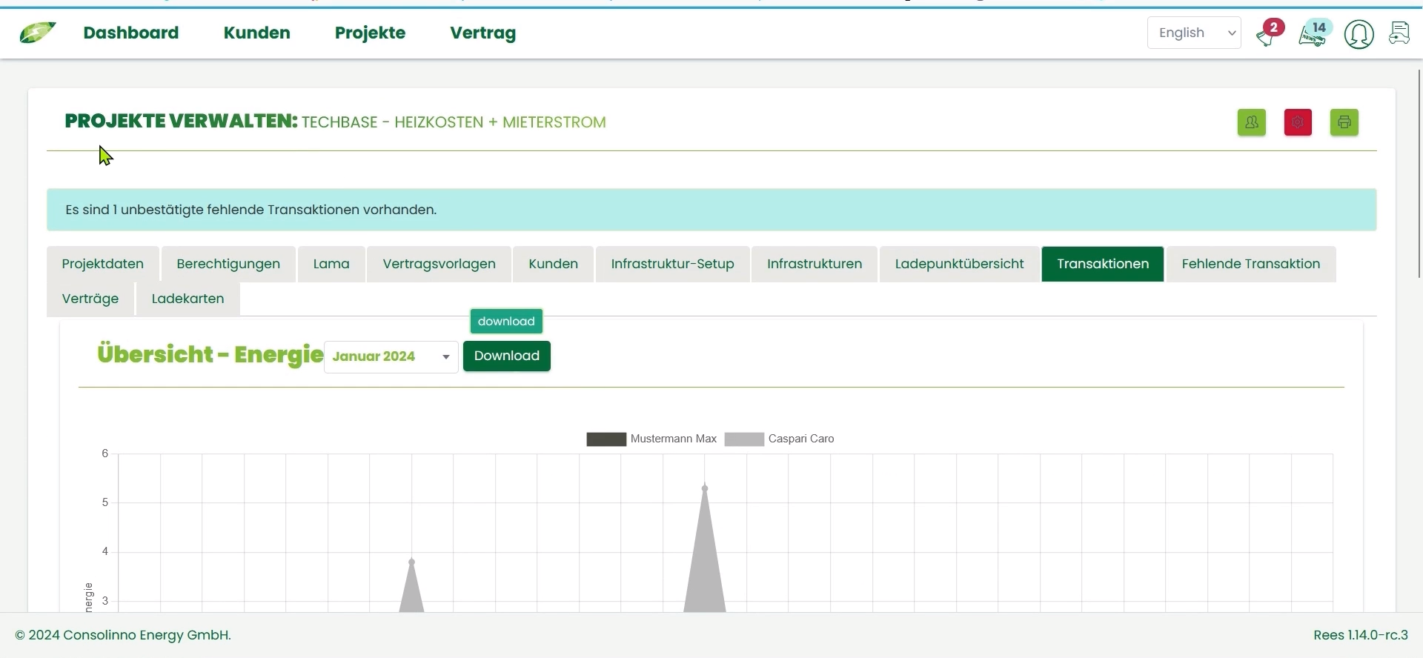This screenshot has width=1423, height=658.
Task: Click the dark green Download button
Action: [507, 356]
